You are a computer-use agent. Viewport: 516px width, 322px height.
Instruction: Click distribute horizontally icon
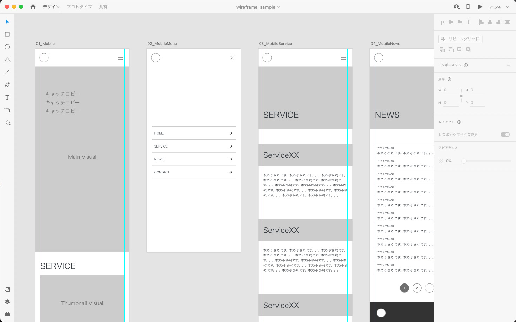click(508, 22)
